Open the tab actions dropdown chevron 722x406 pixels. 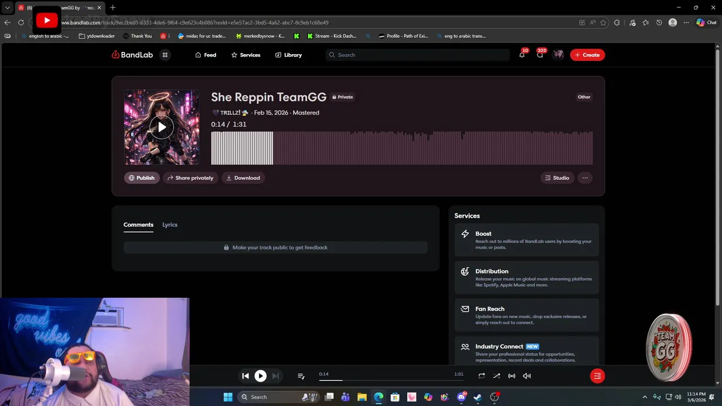click(7, 7)
